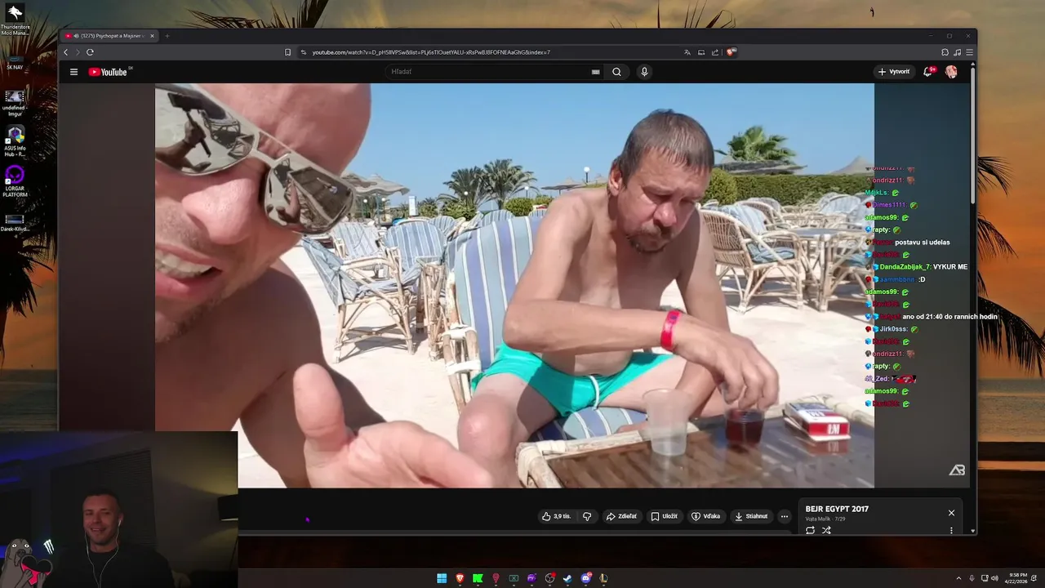The width and height of the screenshot is (1045, 588).
Task: Toggle playlist shuffle icon
Action: pos(826,530)
